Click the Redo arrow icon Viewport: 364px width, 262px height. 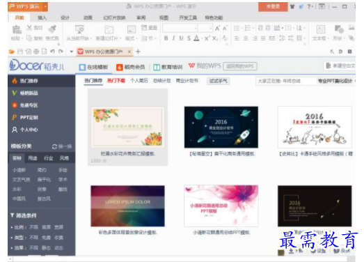(61, 52)
